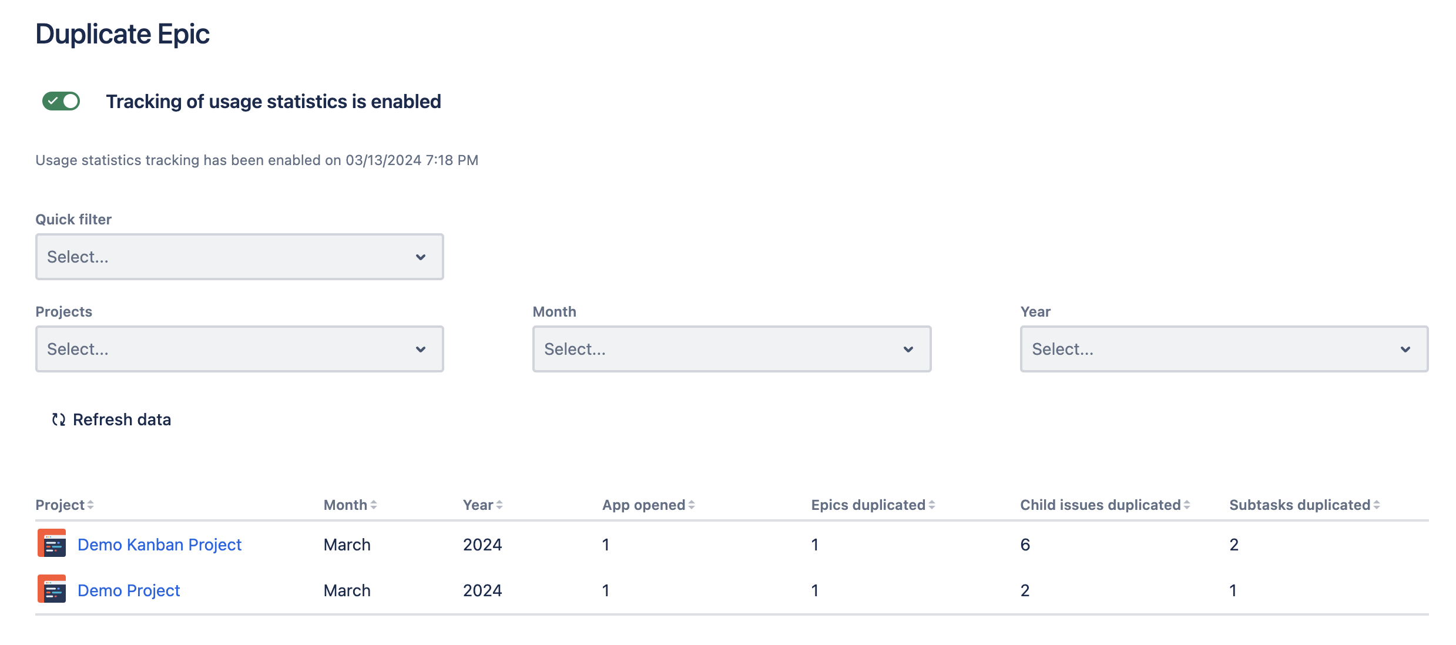Viewport: 1456px width, 645px height.
Task: Click the refresh arrows icon
Action: (58, 419)
